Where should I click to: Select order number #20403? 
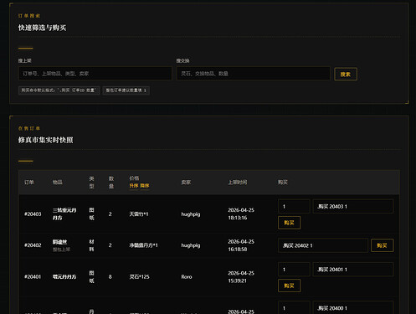[33, 214]
